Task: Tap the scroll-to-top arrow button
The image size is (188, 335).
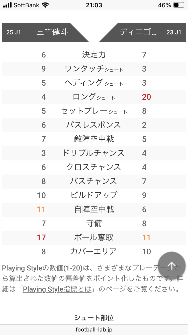Action: [172, 265]
